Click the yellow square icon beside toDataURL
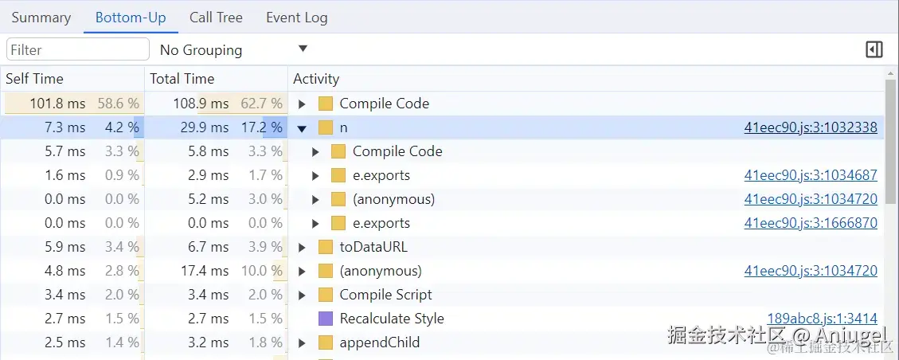 pos(325,247)
